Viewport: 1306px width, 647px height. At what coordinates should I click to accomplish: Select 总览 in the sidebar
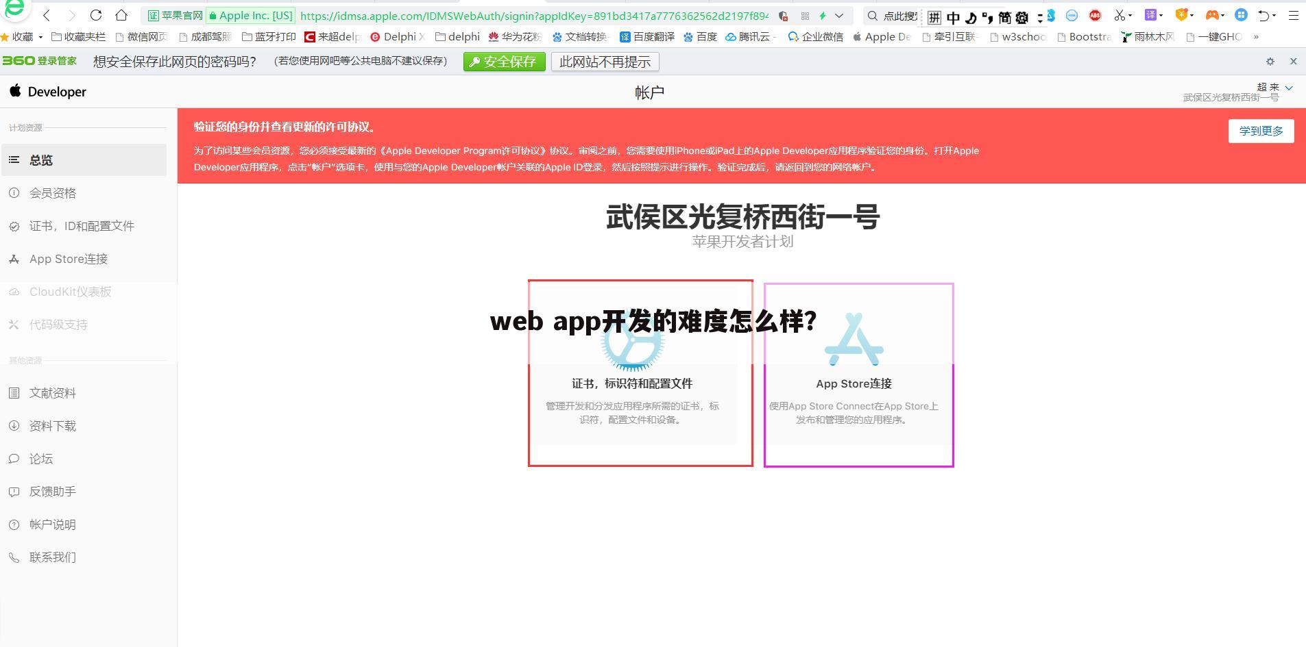tap(84, 160)
